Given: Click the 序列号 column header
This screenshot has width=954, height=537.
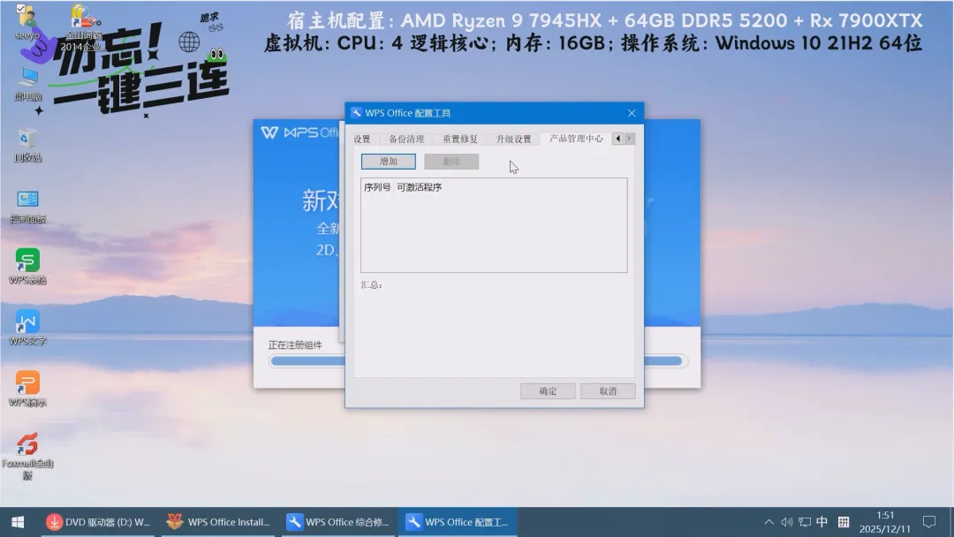Looking at the screenshot, I should (x=377, y=187).
